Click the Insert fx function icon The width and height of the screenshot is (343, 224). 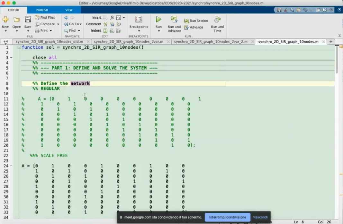point(112,18)
